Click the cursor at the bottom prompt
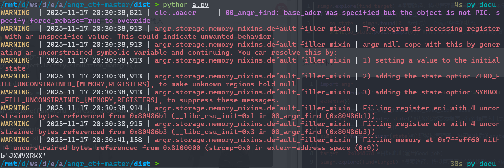 [x=163, y=164]
